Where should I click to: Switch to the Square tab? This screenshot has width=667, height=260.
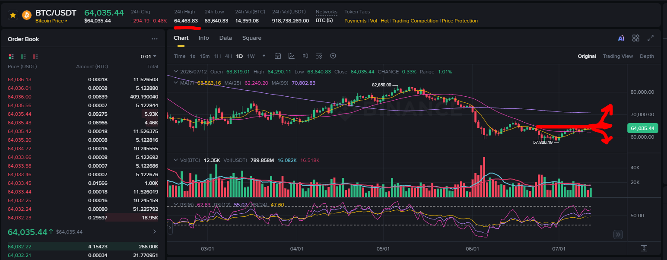(x=251, y=38)
